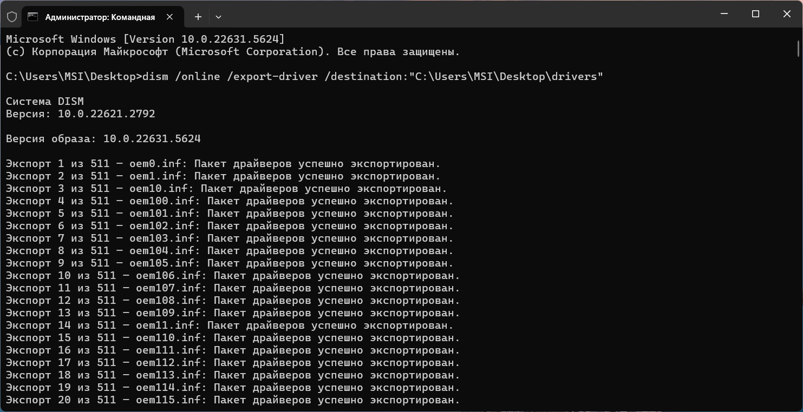
Task: Close the terminal window
Action: pos(787,14)
